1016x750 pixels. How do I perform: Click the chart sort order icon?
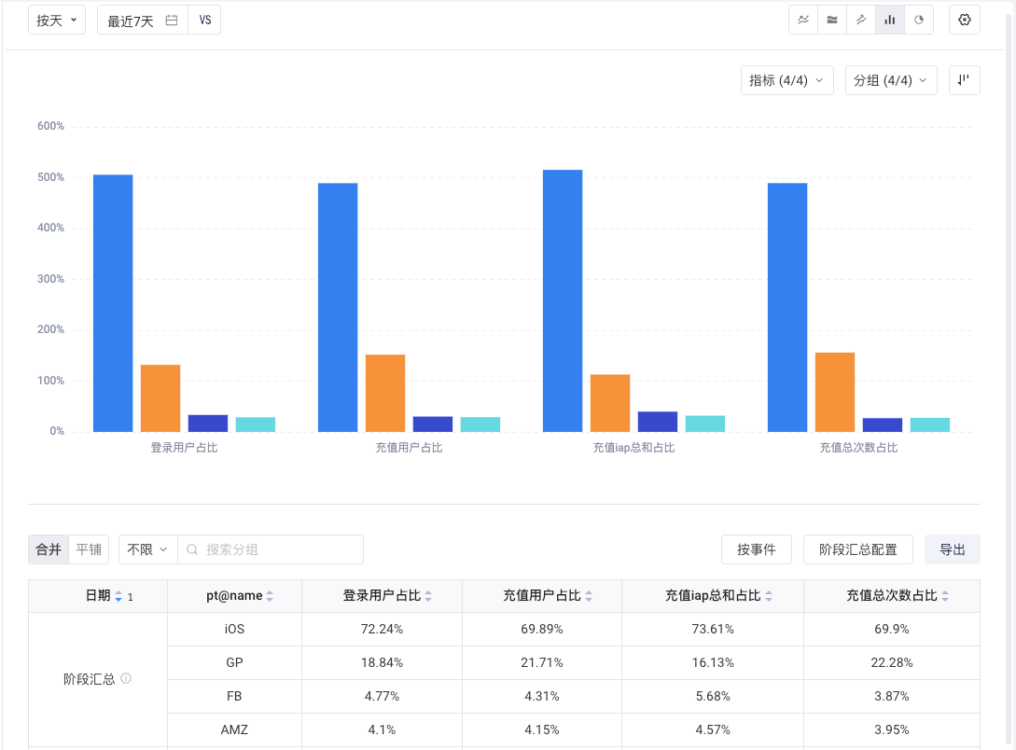(x=965, y=80)
